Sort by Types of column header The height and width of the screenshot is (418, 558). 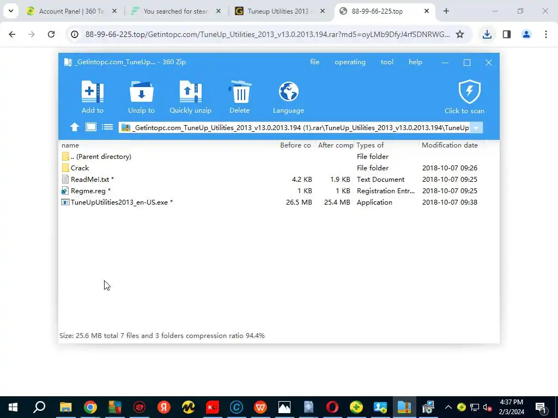pyautogui.click(x=387, y=145)
